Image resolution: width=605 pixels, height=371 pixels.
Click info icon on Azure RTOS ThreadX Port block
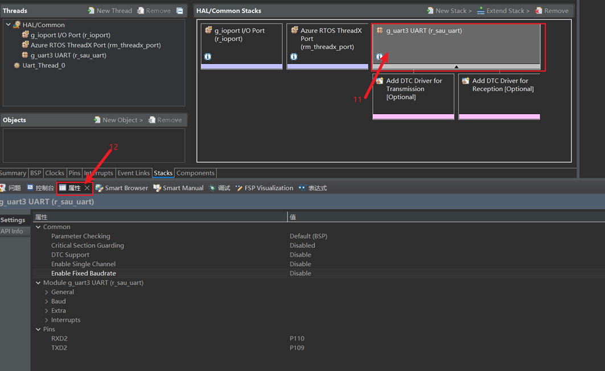[x=294, y=56]
